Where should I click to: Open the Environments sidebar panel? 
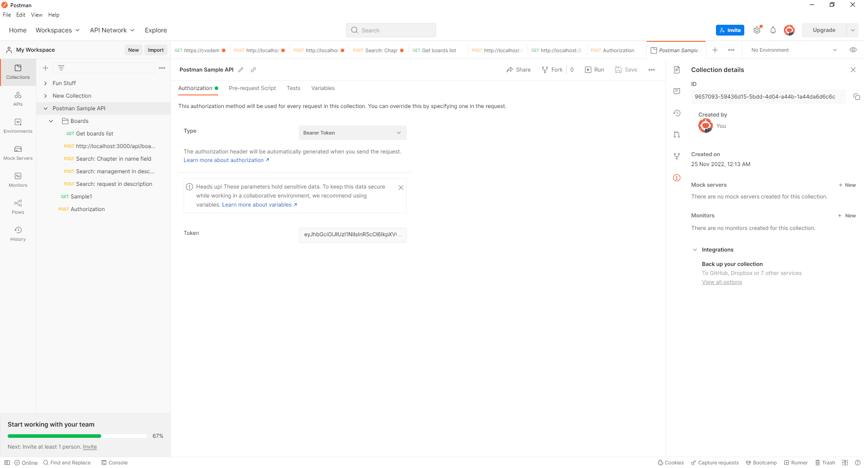tap(18, 126)
